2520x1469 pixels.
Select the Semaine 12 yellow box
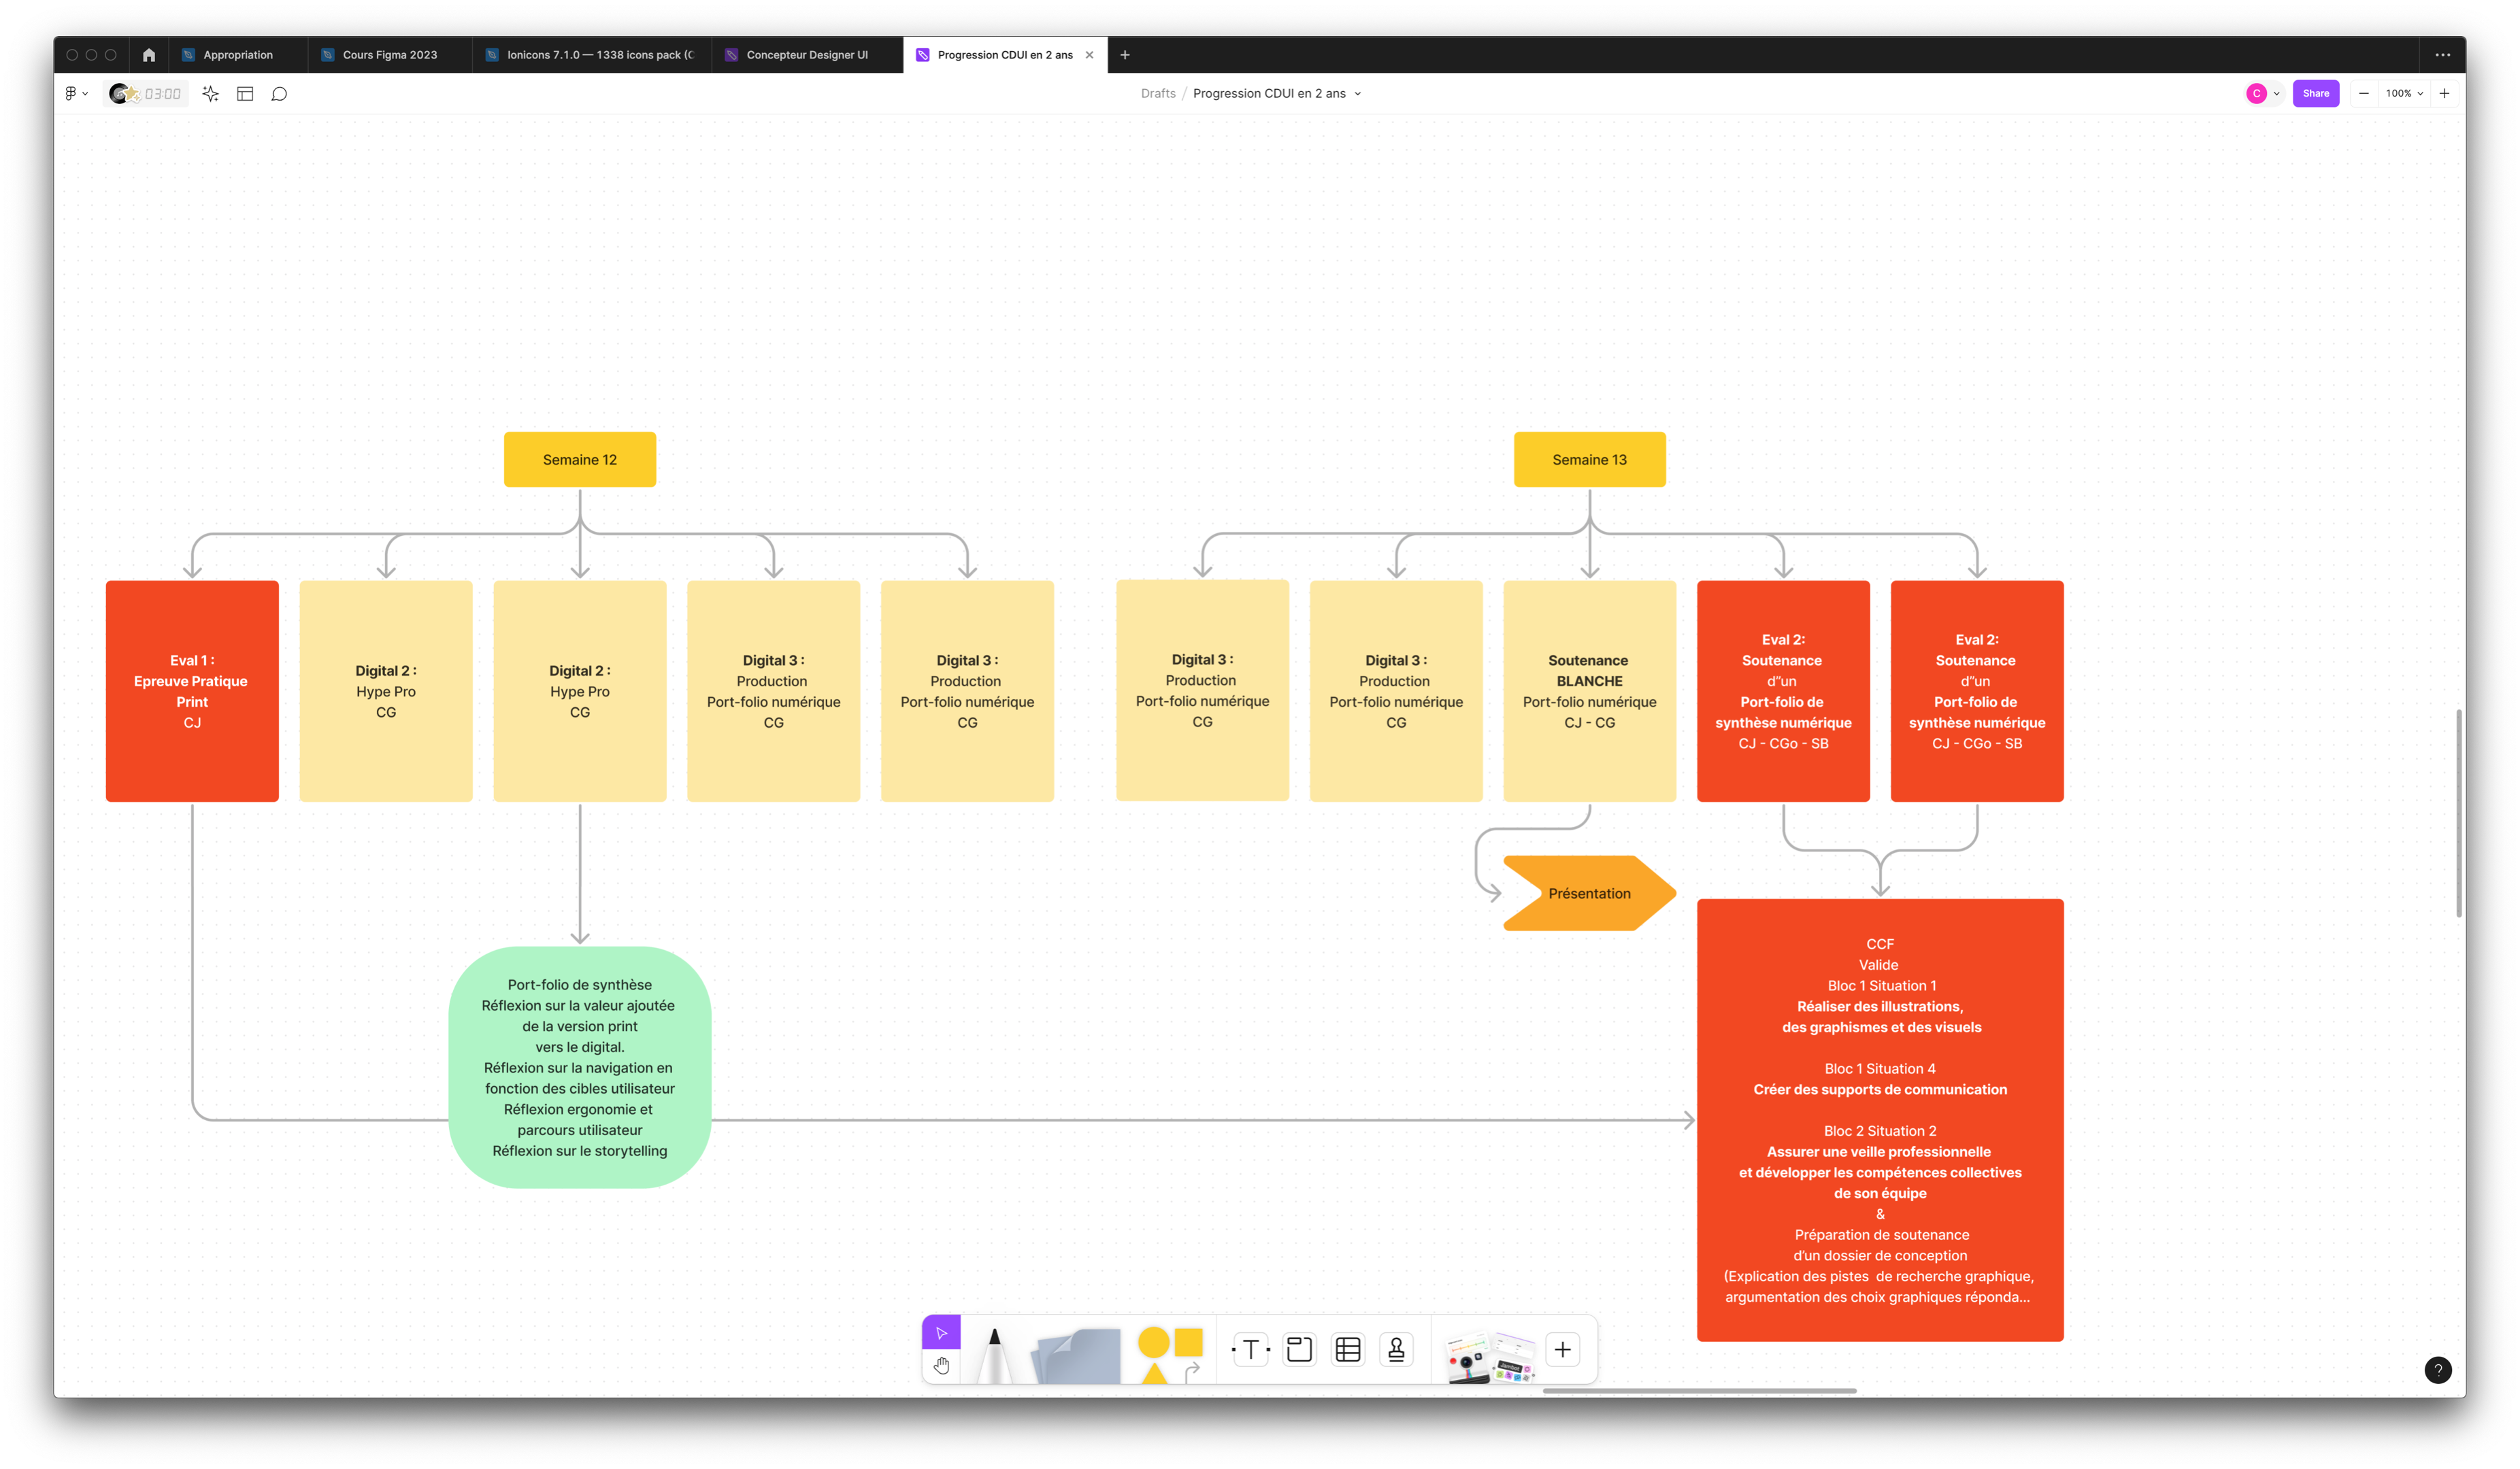pyautogui.click(x=580, y=460)
